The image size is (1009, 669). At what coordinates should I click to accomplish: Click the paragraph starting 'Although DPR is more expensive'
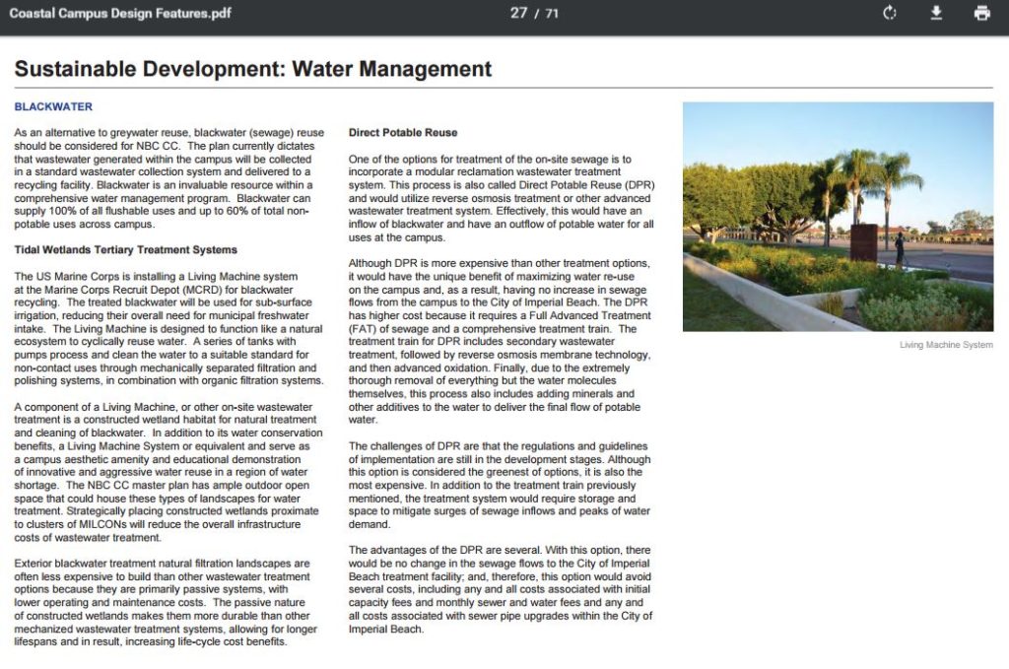click(x=501, y=341)
